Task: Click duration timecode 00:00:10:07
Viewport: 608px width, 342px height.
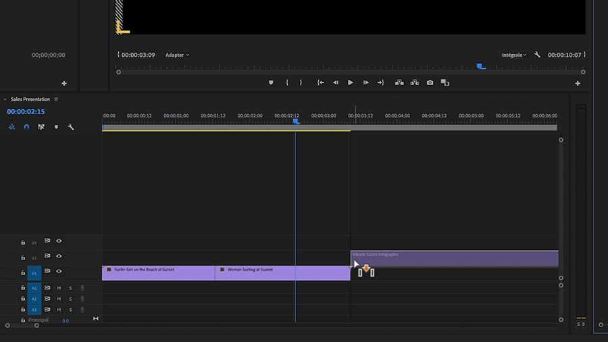Action: tap(565, 55)
